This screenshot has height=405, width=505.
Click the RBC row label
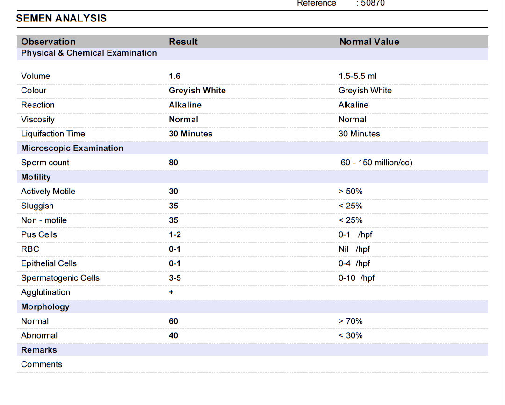(30, 249)
